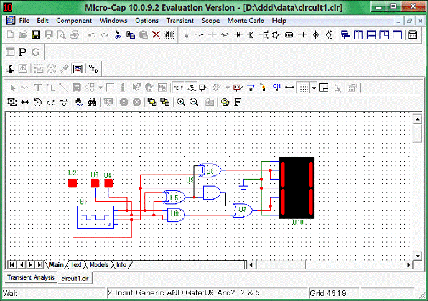The height and width of the screenshot is (301, 428).
Task: Toggle the grid text TEXT display button
Action: [x=179, y=87]
